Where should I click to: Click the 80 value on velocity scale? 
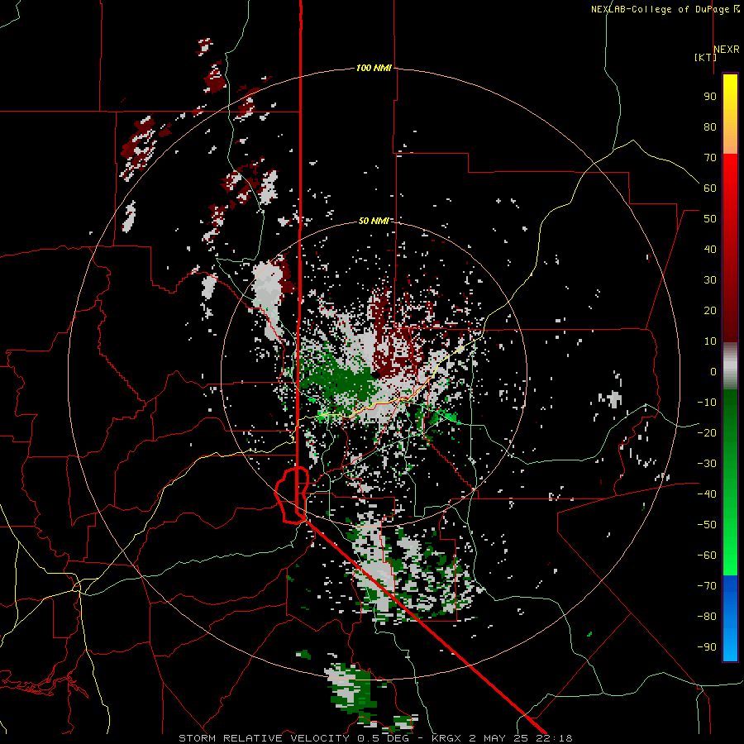coord(710,127)
